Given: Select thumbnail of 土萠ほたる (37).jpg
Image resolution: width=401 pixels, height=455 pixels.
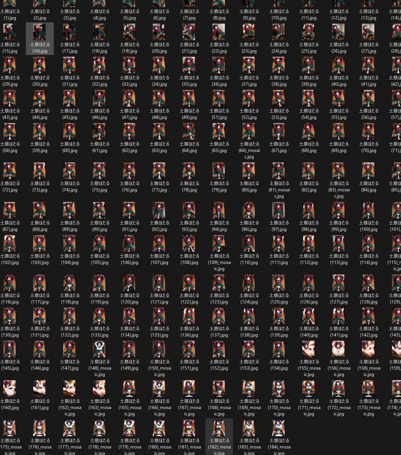Looking at the screenshot, I should pyautogui.click(x=249, y=65).
